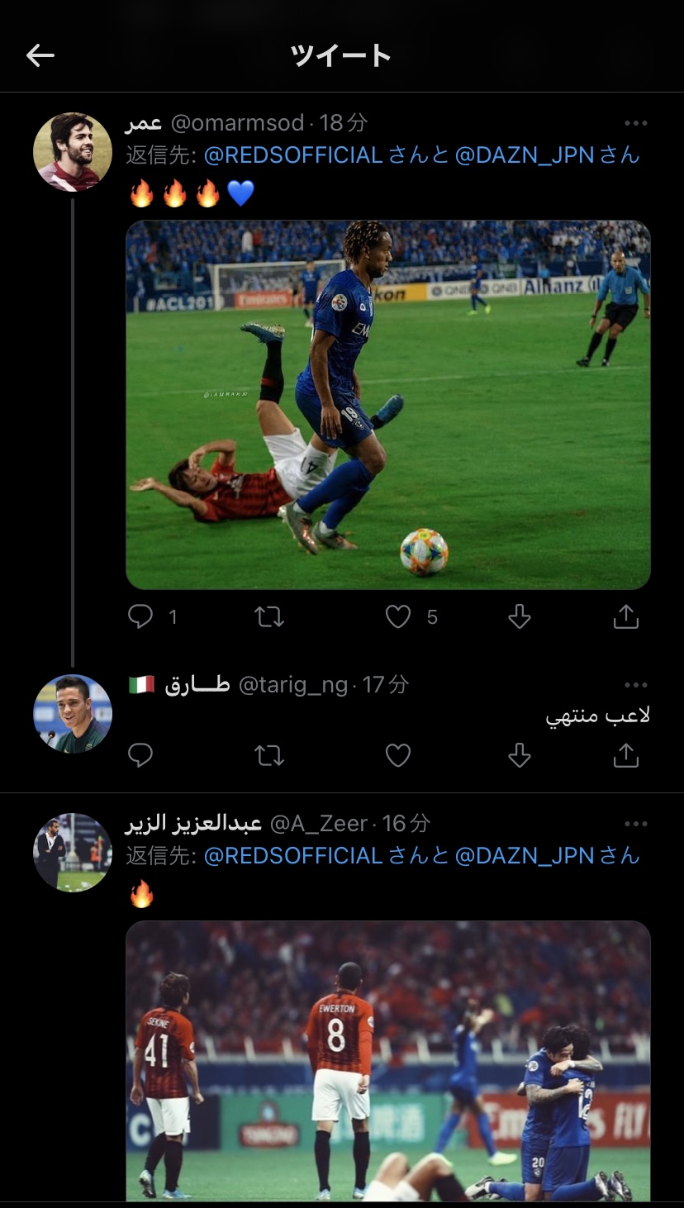This screenshot has width=684, height=1208.
Task: Retweet the @omarmsod tweet
Action: [x=269, y=616]
